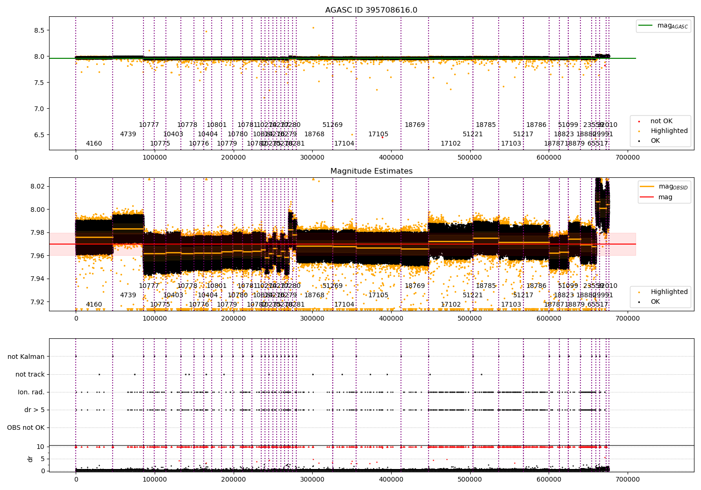701x490 pixels.
Task: Click obsid label 17102 in the top plot
Action: coord(451,144)
